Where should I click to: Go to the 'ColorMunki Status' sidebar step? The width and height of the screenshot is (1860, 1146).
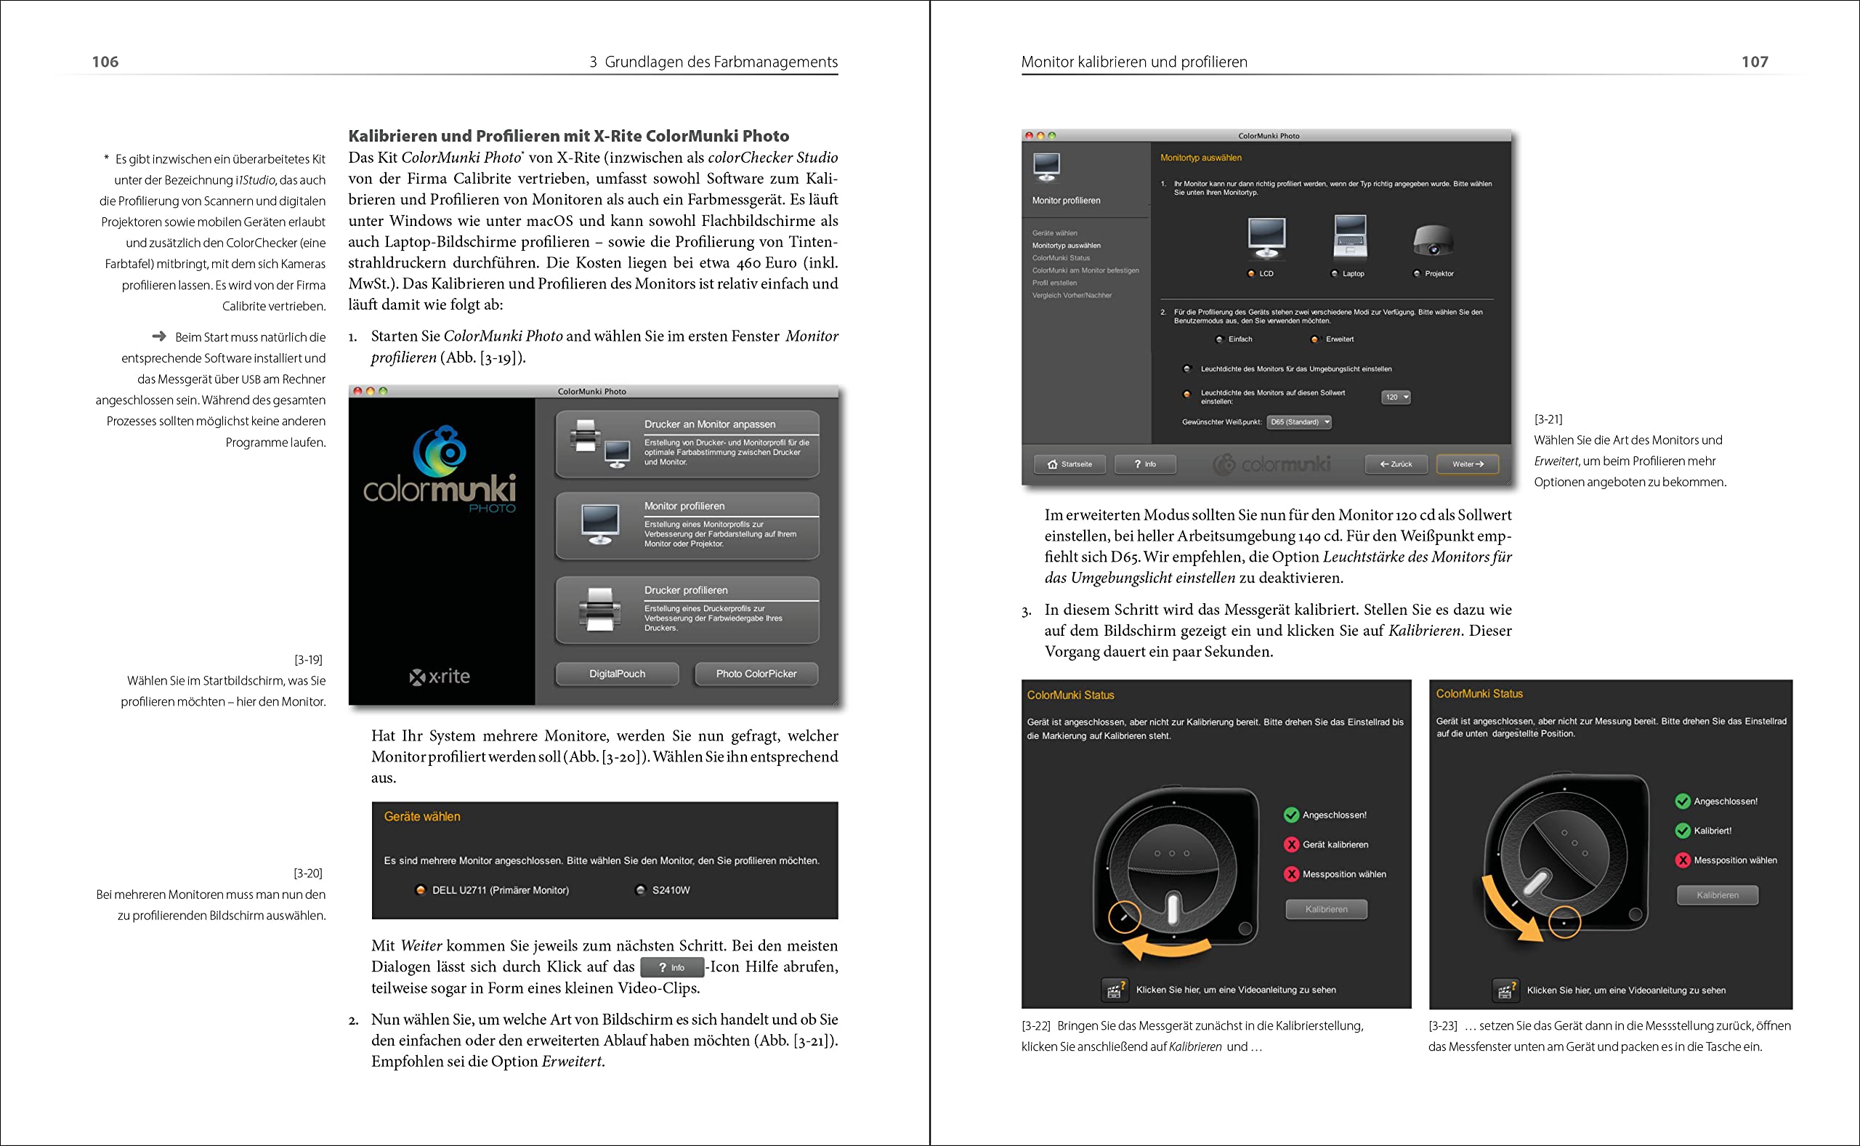(1061, 258)
